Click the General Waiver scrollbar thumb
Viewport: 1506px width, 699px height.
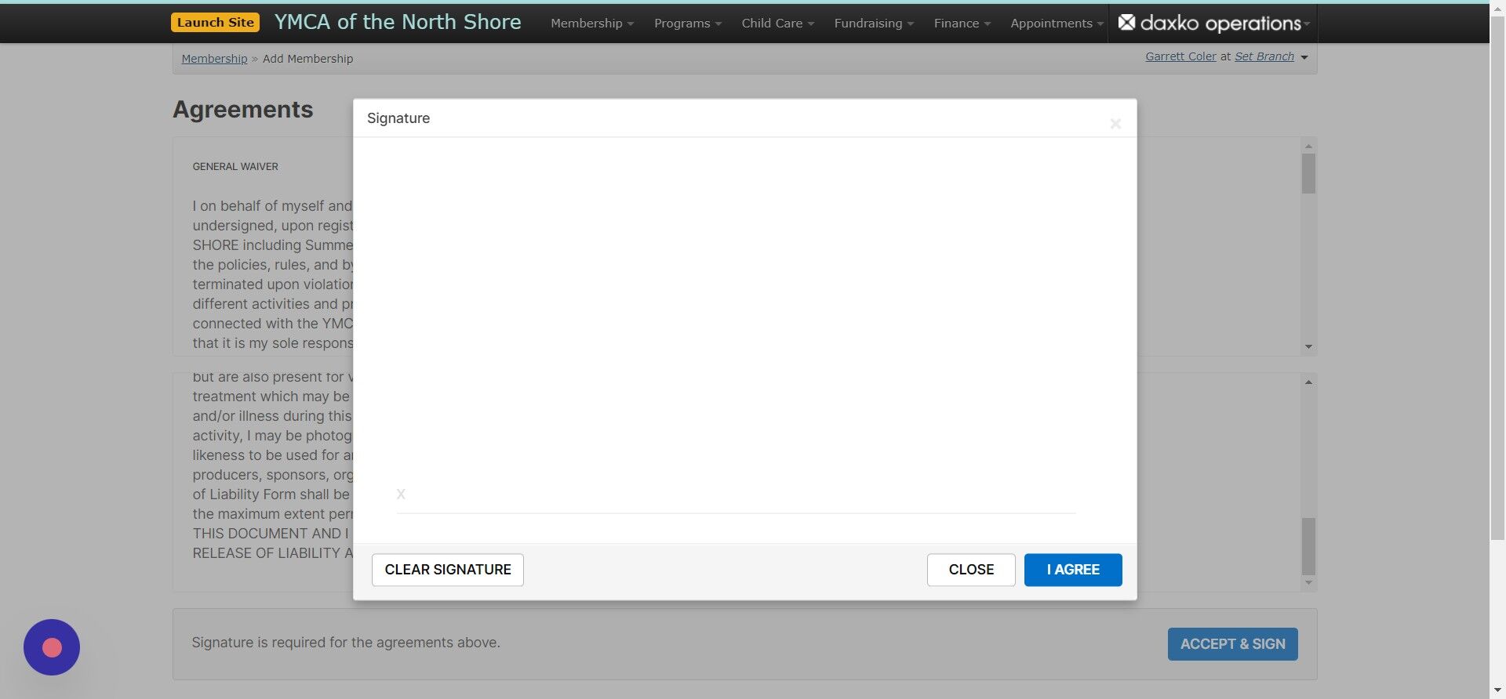point(1308,173)
